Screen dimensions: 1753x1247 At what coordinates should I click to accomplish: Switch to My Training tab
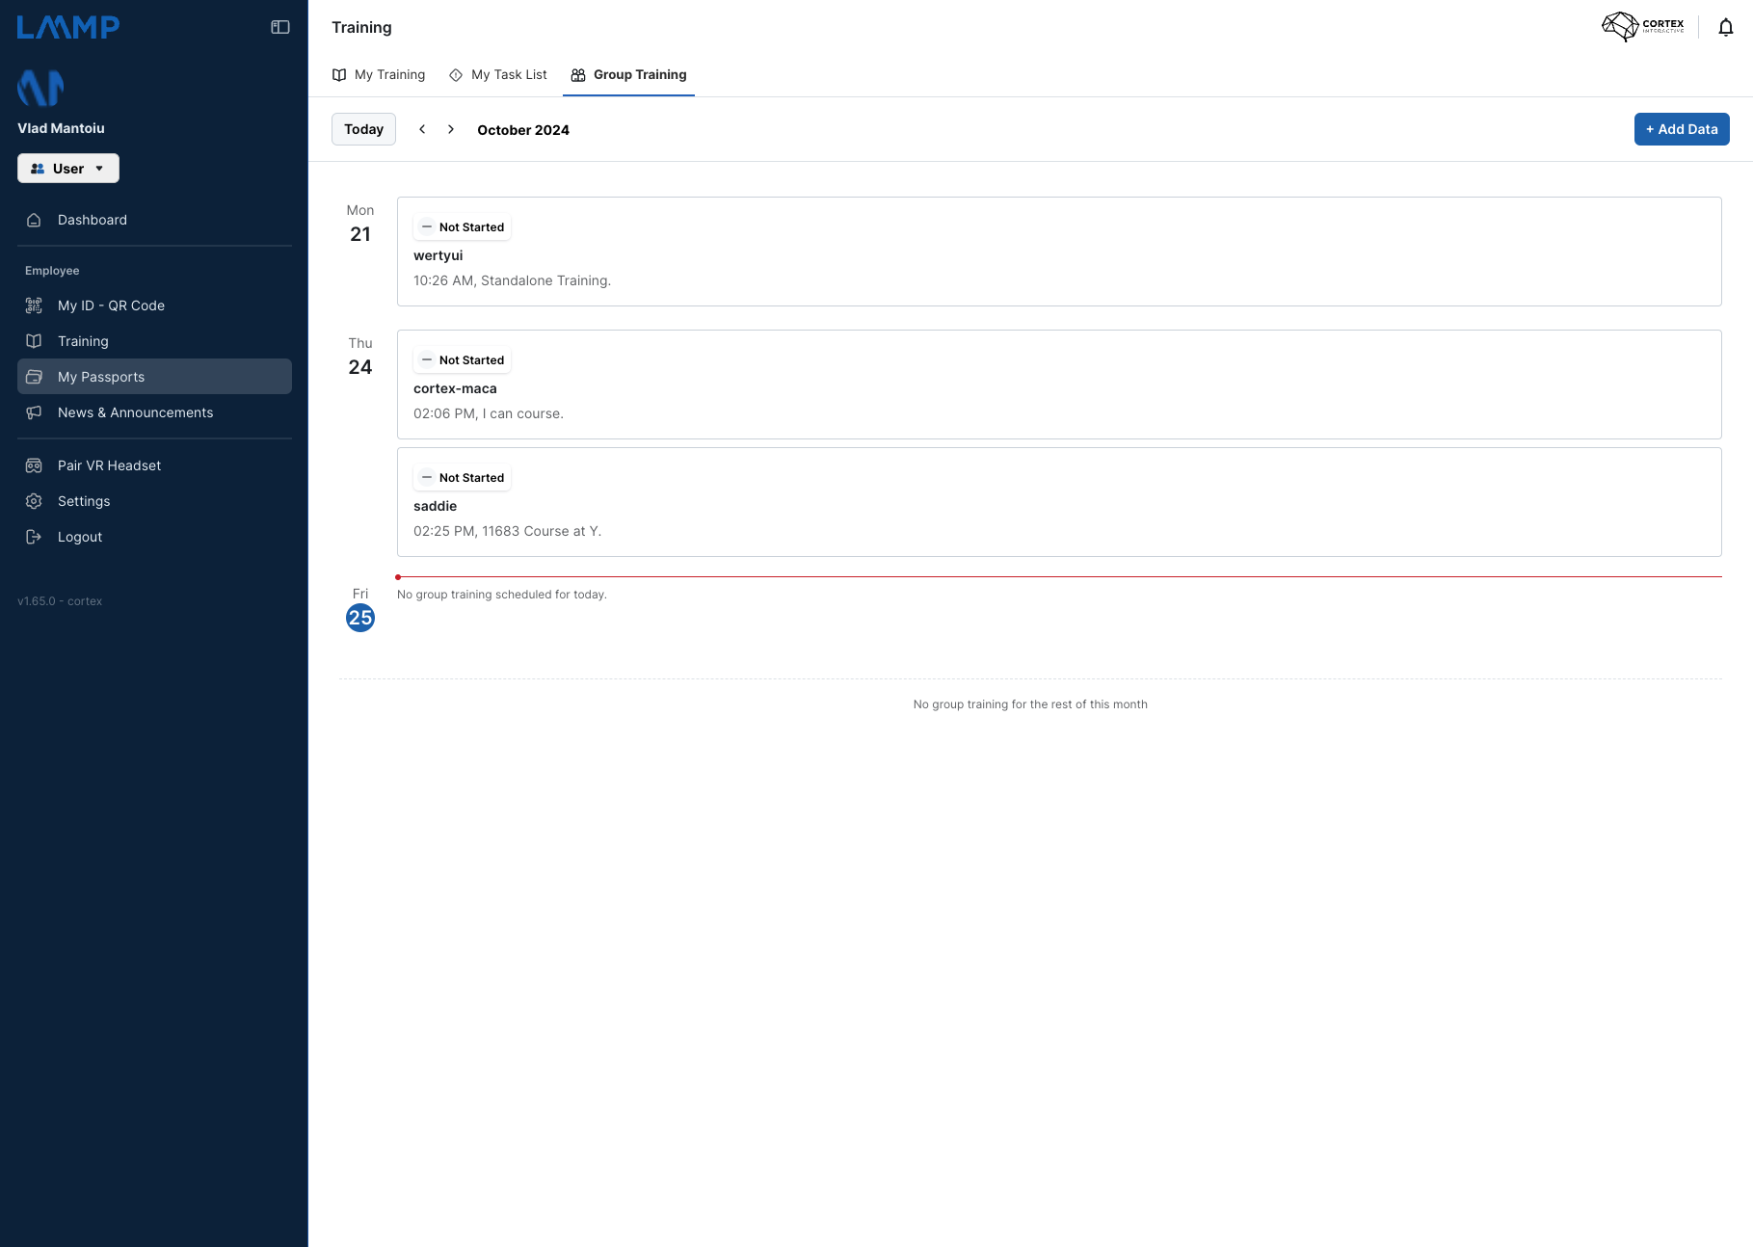coord(379,74)
